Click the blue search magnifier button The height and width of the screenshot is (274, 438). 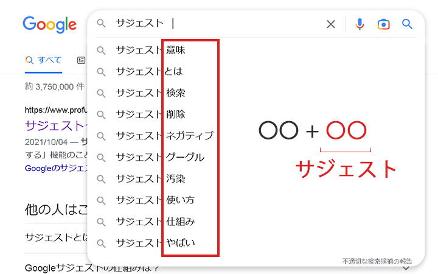pos(407,24)
